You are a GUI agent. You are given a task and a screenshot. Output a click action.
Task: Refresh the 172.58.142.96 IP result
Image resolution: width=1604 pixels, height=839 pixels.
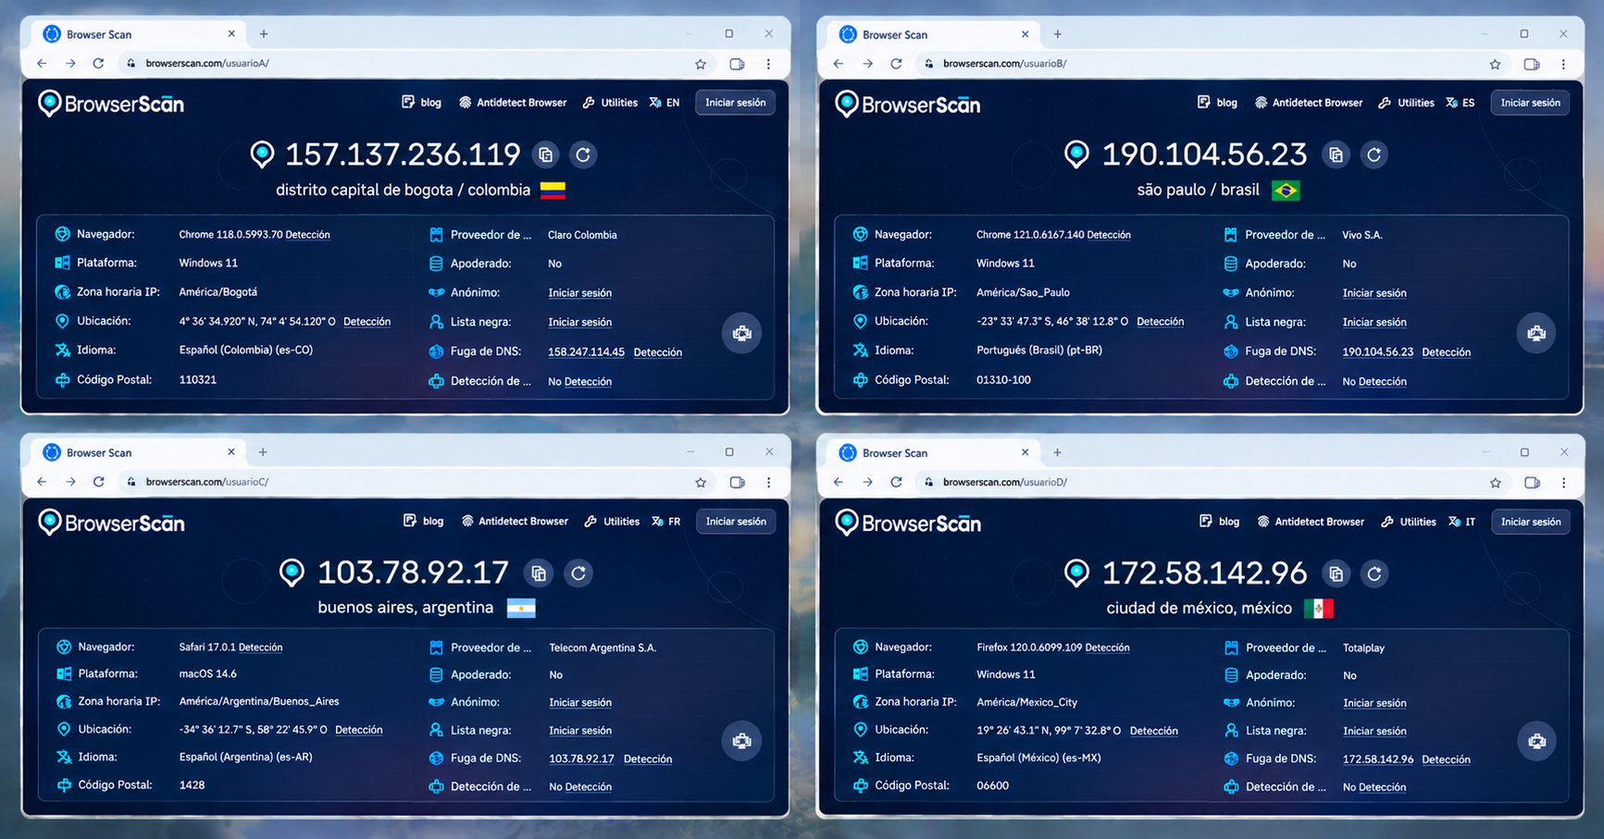click(1374, 574)
